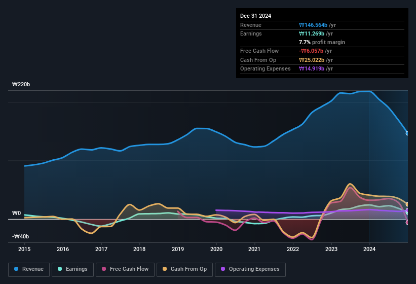Toggle the Operating Expenses legend button
The image size is (416, 284).
[x=250, y=269]
